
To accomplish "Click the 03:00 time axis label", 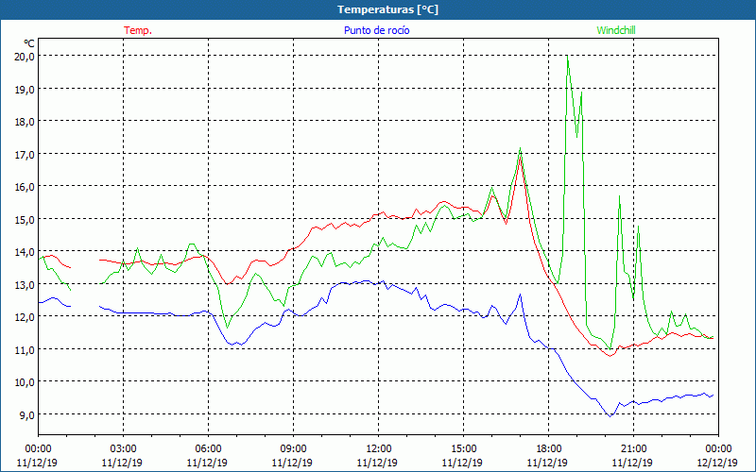I will point(124,449).
